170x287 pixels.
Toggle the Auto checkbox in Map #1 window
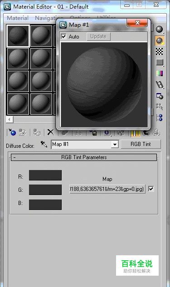coord(63,36)
